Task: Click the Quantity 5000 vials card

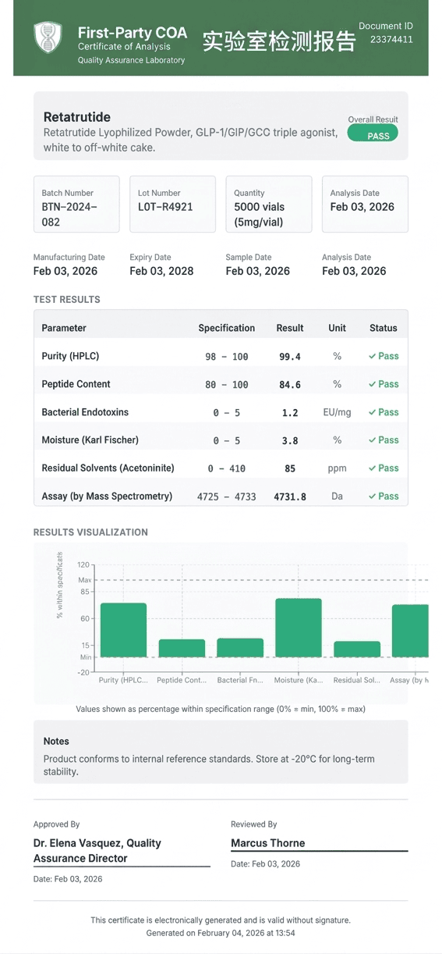Action: [269, 205]
